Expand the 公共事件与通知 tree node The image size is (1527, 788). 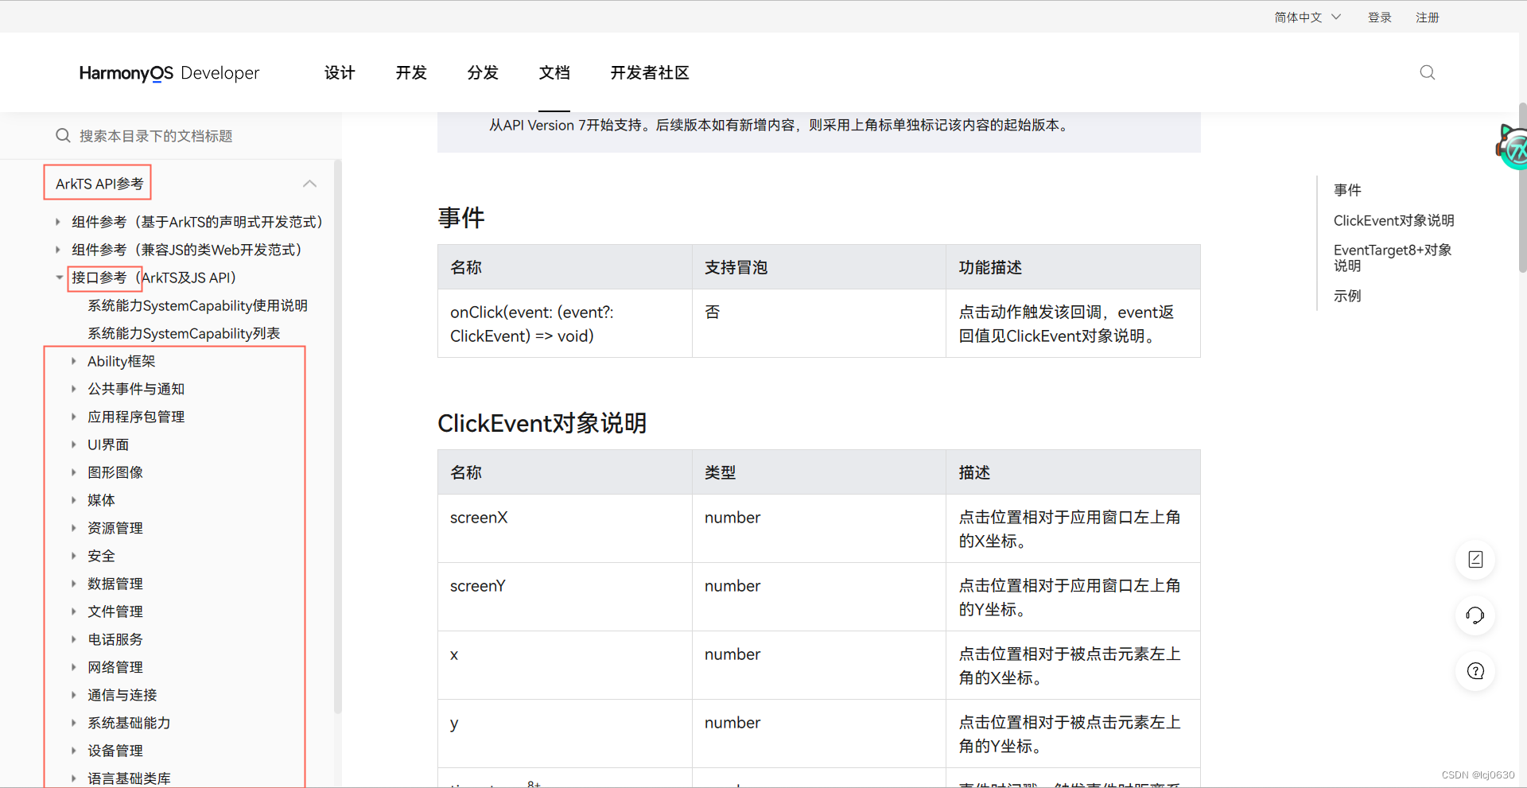tap(73, 389)
